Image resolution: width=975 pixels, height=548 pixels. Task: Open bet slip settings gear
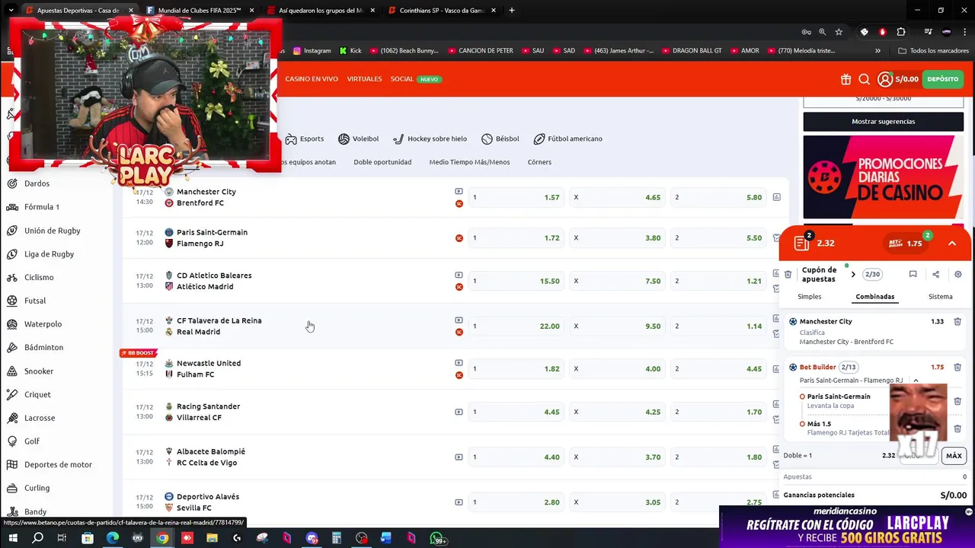tap(958, 275)
